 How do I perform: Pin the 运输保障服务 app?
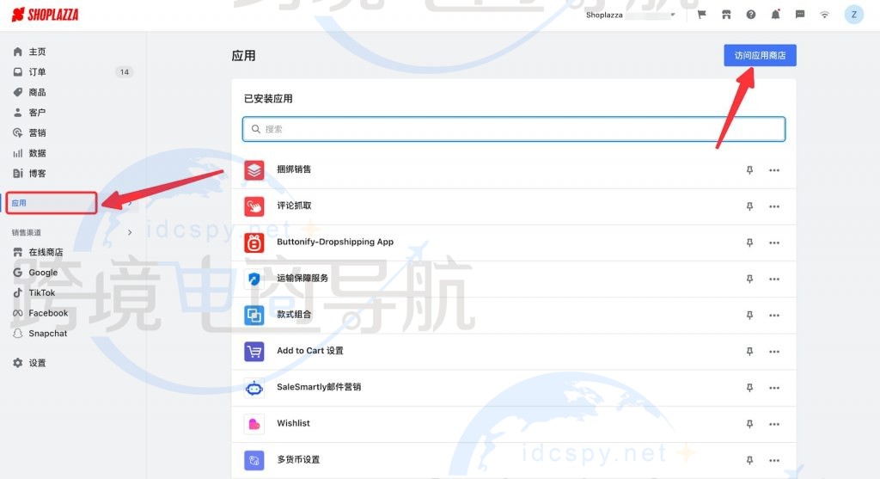coord(749,279)
